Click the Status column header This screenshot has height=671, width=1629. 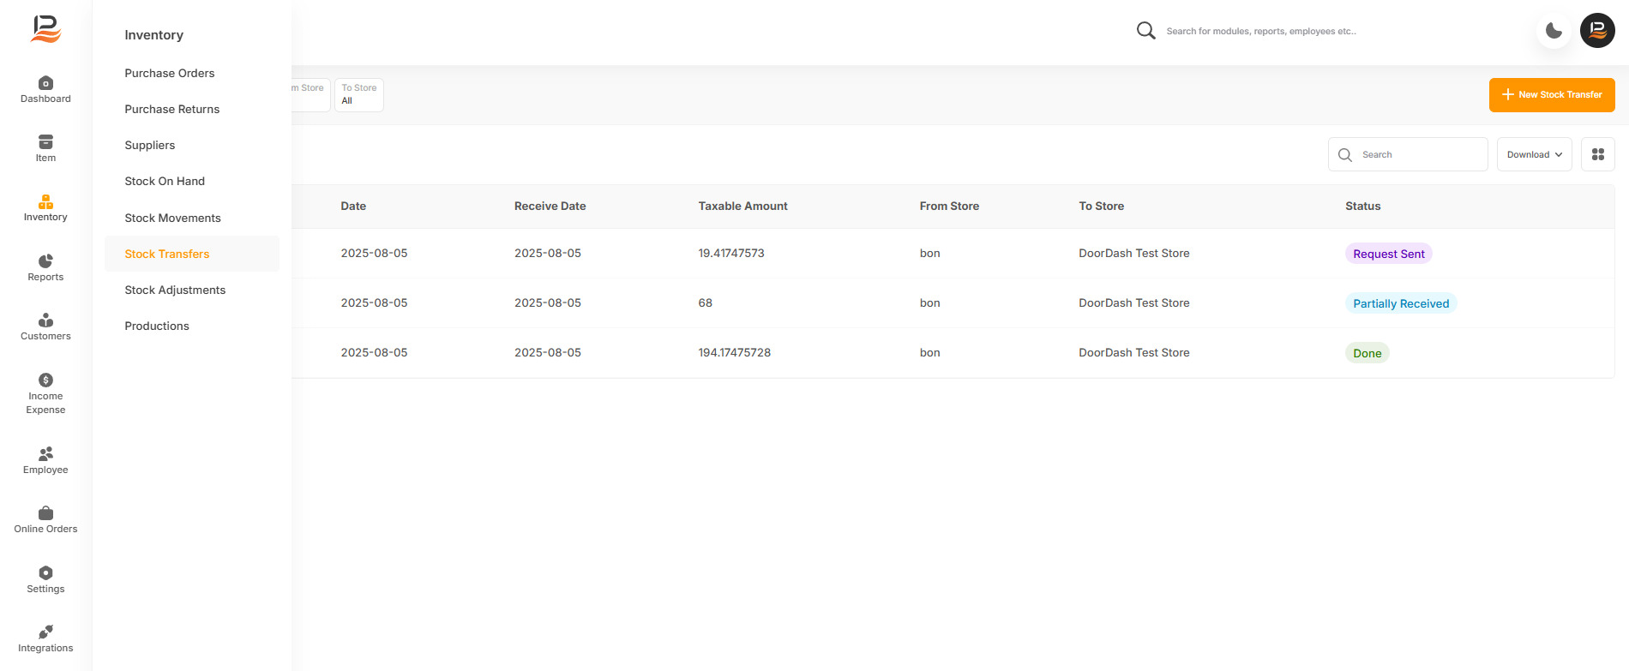1362,206
